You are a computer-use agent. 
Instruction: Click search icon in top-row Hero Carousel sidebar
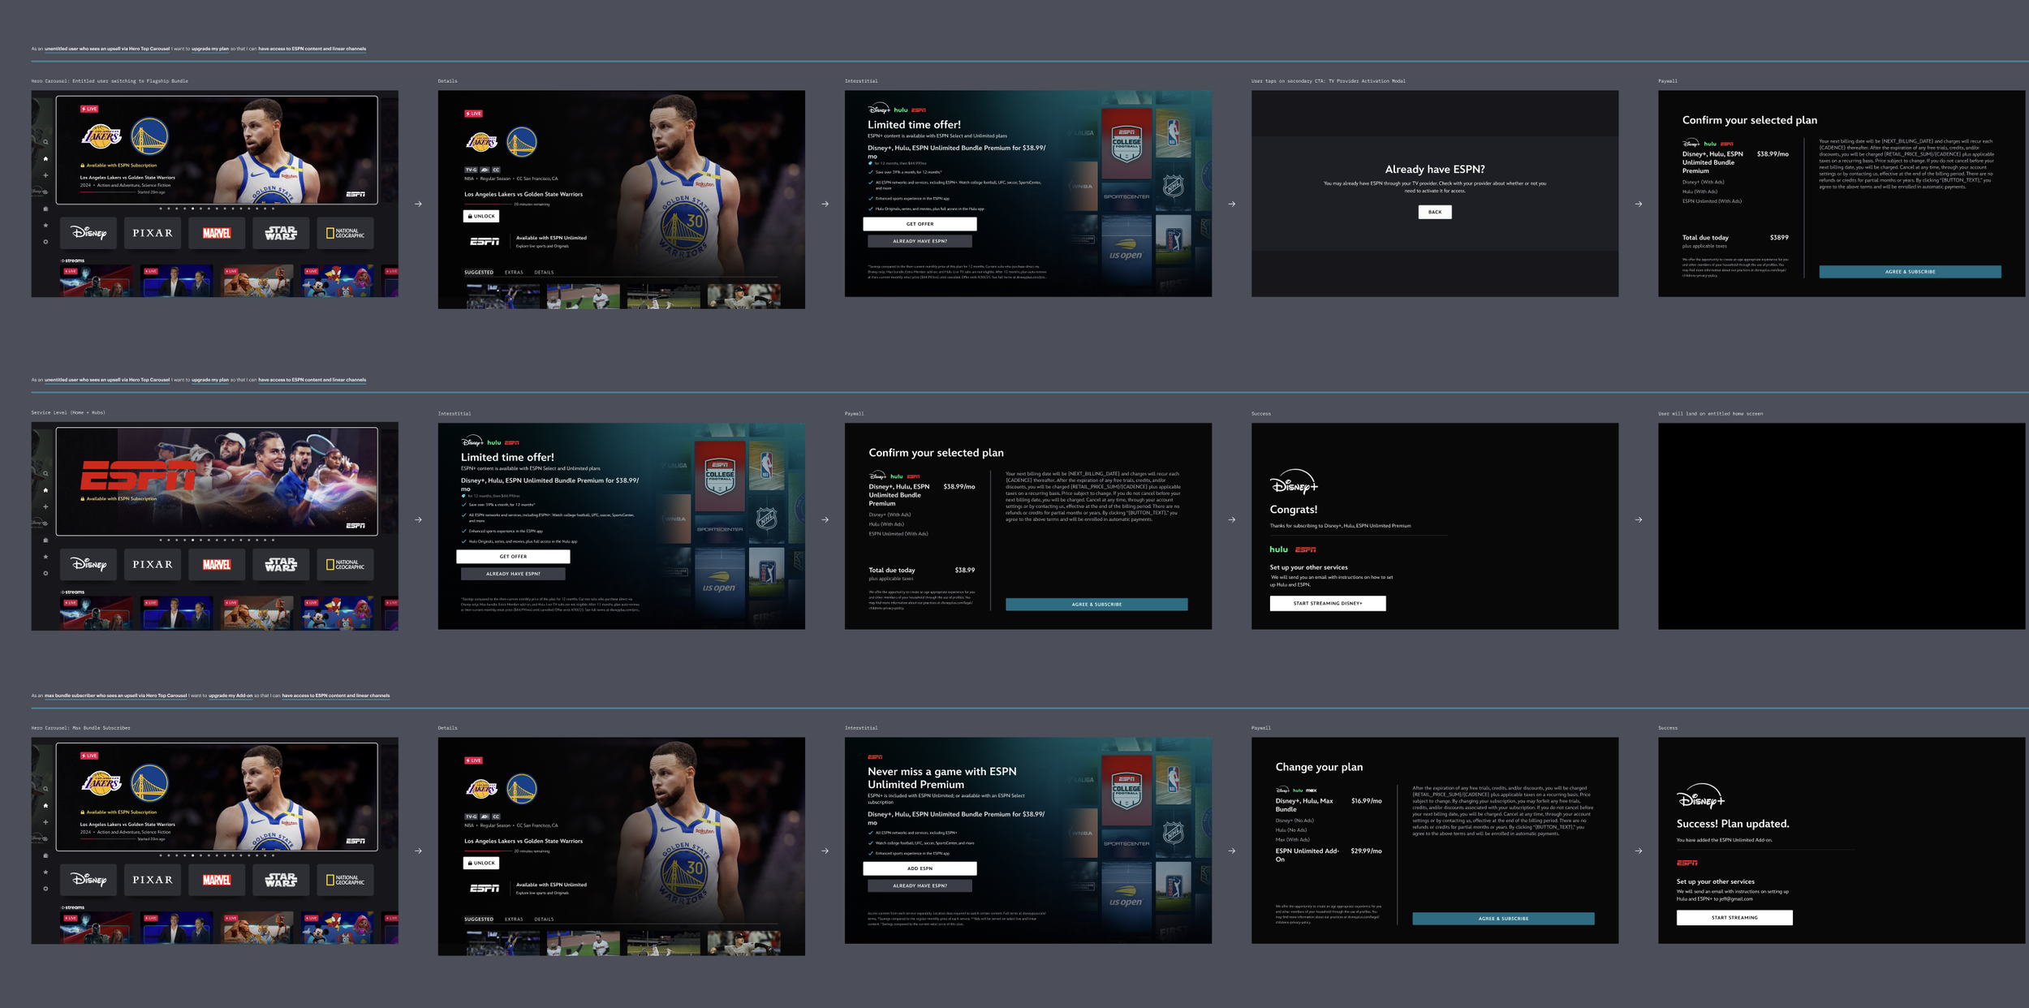[x=45, y=142]
